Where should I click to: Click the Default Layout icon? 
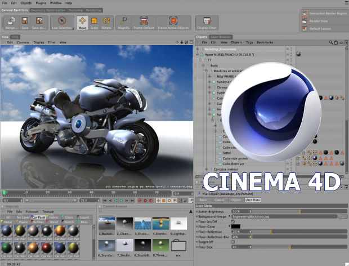(x=305, y=29)
